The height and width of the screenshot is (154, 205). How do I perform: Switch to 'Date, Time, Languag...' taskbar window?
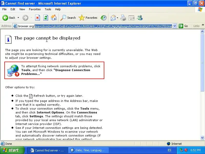click(x=89, y=150)
